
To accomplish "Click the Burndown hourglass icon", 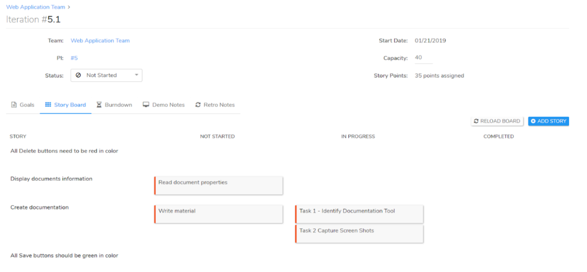I will (x=99, y=105).
